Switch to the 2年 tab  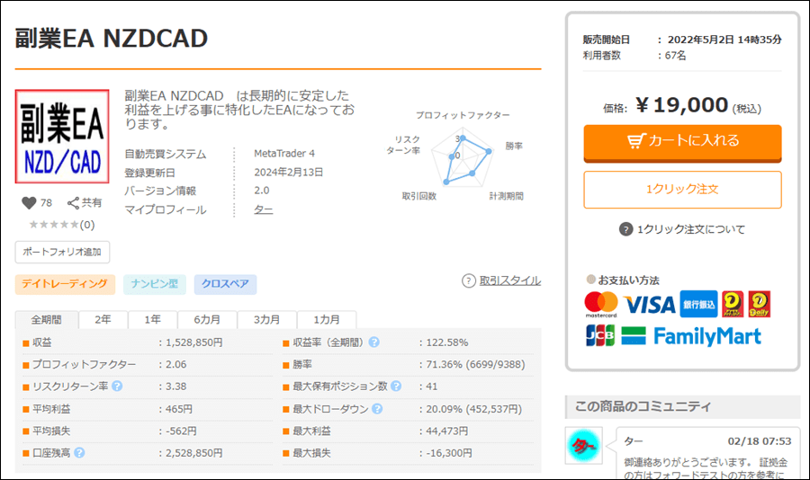(x=103, y=320)
